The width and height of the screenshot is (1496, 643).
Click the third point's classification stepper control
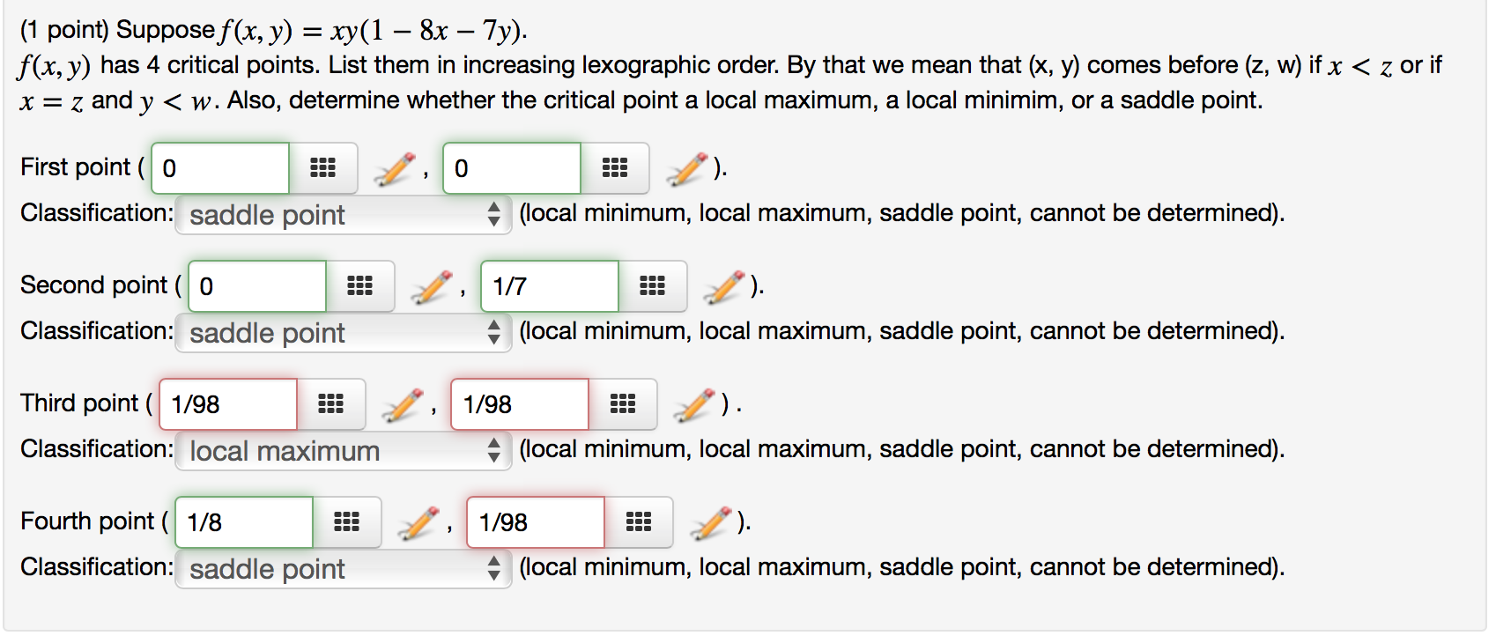(x=493, y=450)
